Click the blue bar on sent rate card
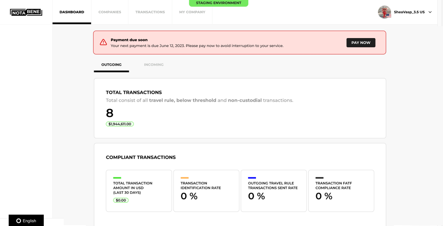 tap(252, 178)
